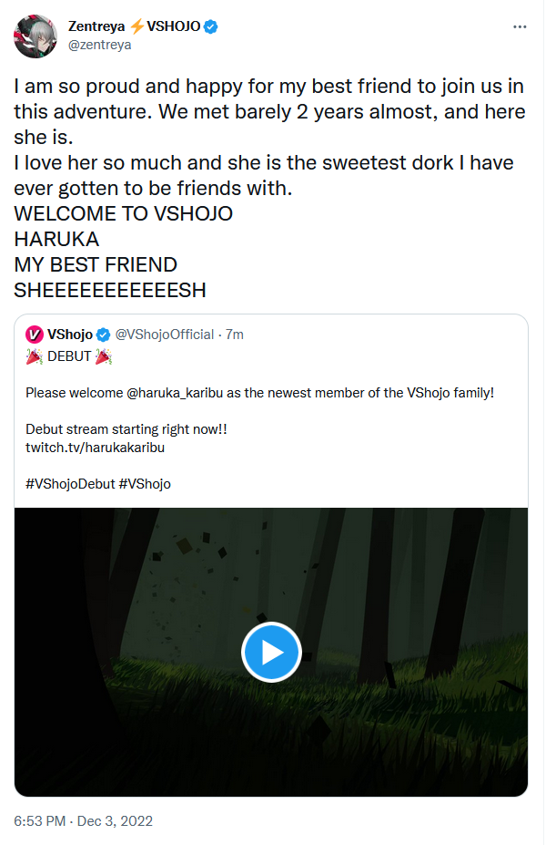The width and height of the screenshot is (546, 845).
Task: Play the embedded debut video
Action: tap(271, 652)
